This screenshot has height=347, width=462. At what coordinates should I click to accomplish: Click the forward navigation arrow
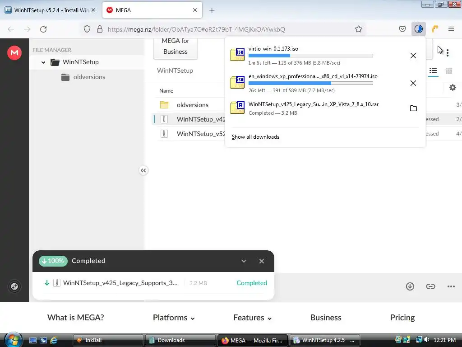pyautogui.click(x=27, y=29)
